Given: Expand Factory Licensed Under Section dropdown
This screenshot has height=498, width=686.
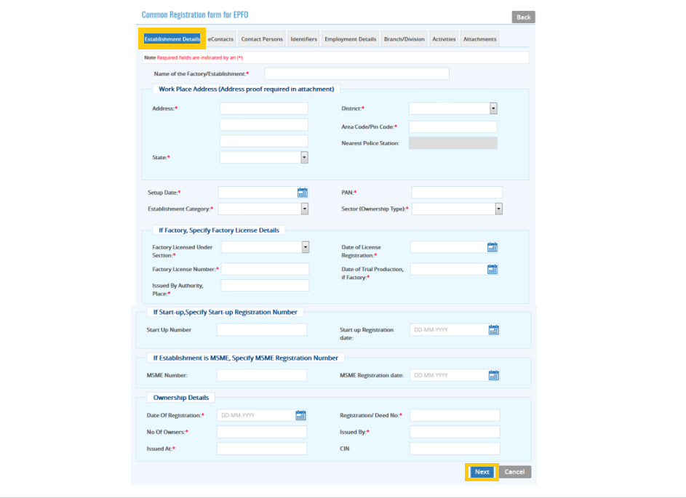Looking at the screenshot, I should 306,247.
